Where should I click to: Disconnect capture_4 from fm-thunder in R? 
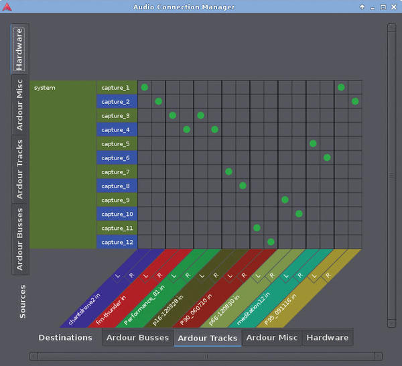pos(187,129)
